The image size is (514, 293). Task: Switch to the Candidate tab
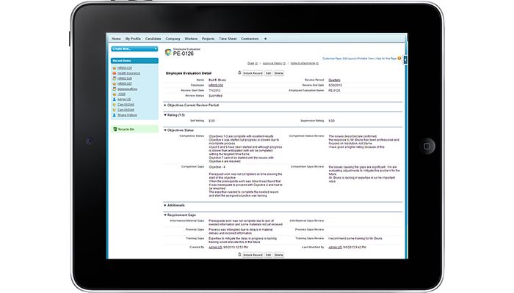153,39
